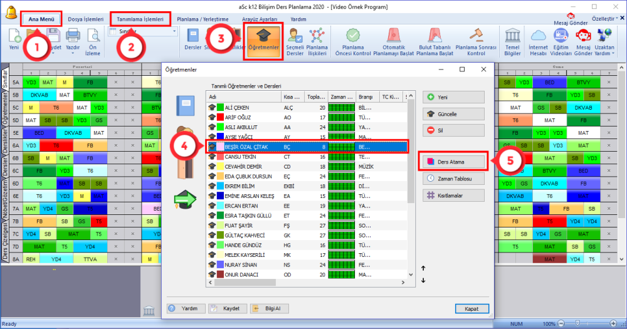Select teacher ONUR DANACI row
The height and width of the screenshot is (329, 627).
tap(307, 274)
